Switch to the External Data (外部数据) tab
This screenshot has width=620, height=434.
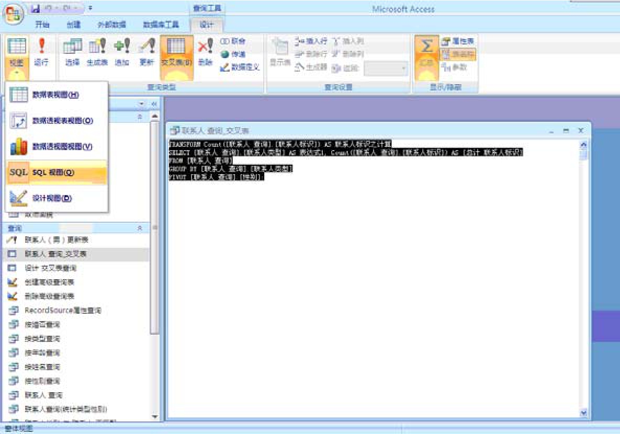coord(111,25)
